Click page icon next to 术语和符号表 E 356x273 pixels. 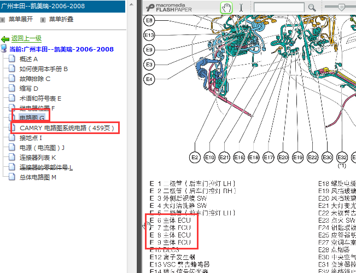(x=12, y=98)
